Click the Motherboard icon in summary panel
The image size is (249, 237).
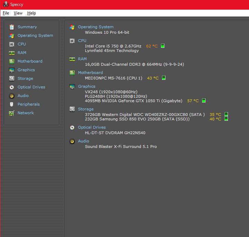(72, 73)
